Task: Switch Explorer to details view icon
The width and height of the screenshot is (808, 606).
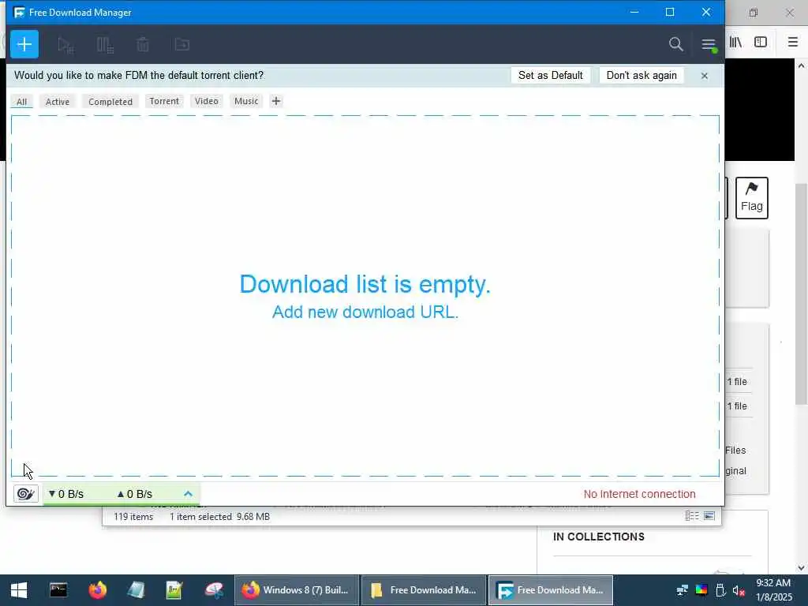Action: 692,516
